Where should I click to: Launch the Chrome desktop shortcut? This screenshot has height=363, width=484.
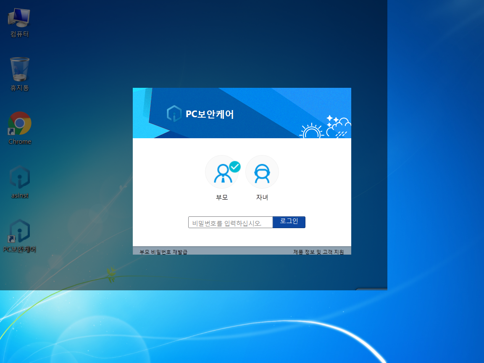click(x=19, y=128)
